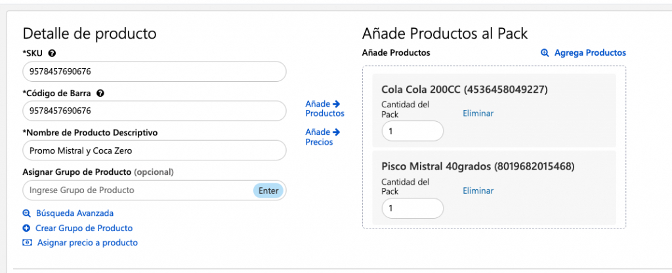
Task: Open the Asignar precio a producto link
Action: pos(87,243)
